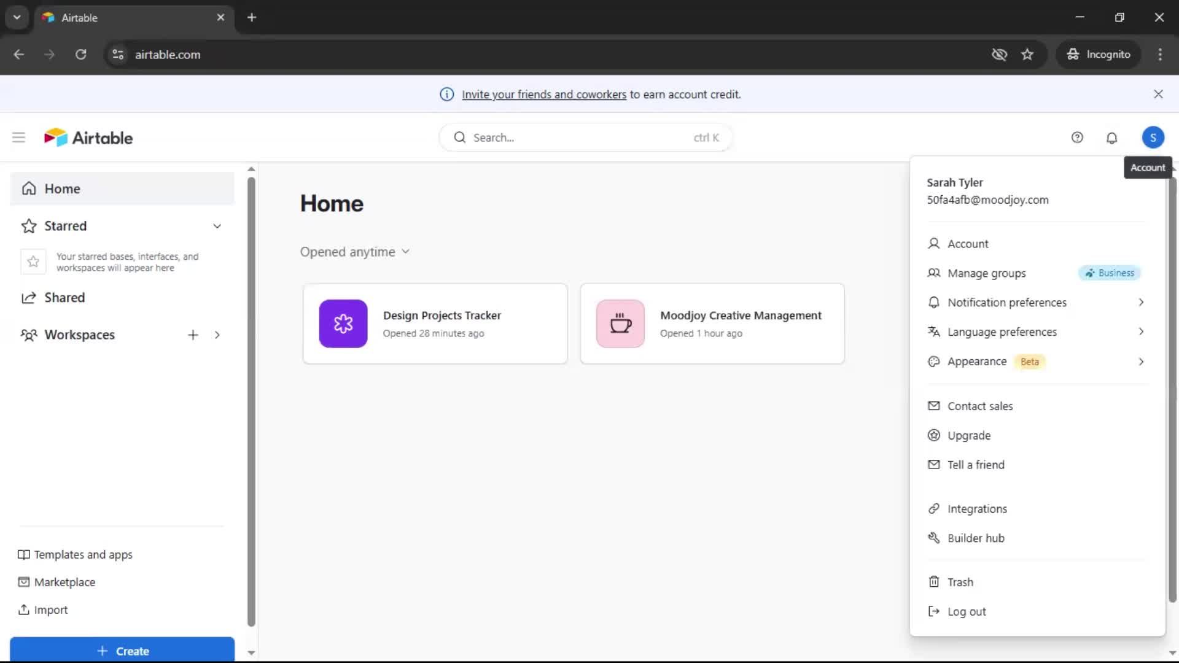Open the Moodjoy Creative Management coffee icon
Screen dimensions: 1179x663
click(x=620, y=324)
